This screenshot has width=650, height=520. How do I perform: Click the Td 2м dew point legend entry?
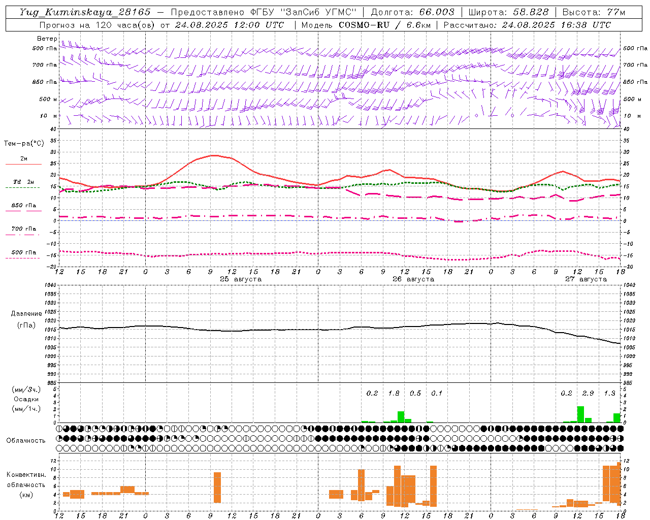23,182
